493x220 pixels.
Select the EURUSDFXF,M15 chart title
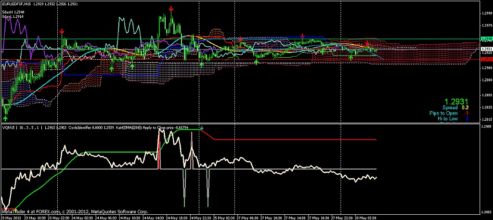20,3
